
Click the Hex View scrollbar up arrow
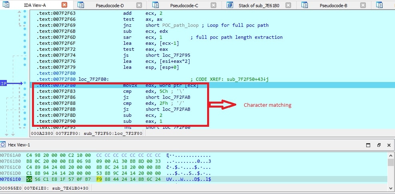point(391,156)
